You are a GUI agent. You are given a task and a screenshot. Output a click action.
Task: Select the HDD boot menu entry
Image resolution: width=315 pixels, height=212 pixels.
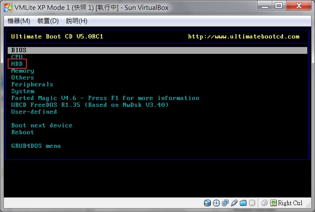click(17, 64)
